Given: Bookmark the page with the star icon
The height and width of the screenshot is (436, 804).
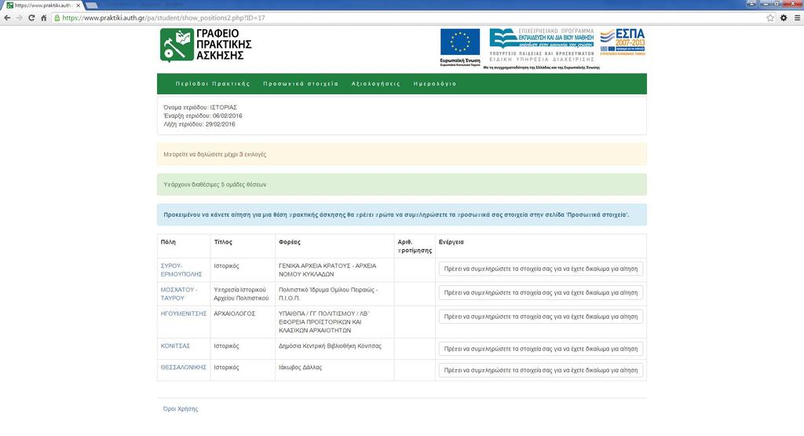Looking at the screenshot, I should [x=770, y=18].
